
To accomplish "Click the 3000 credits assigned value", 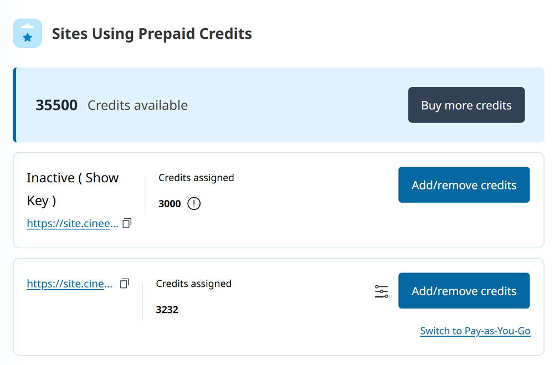I will pos(170,203).
